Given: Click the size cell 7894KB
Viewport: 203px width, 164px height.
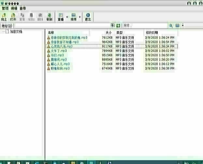Looking at the screenshot, I should (x=107, y=51).
